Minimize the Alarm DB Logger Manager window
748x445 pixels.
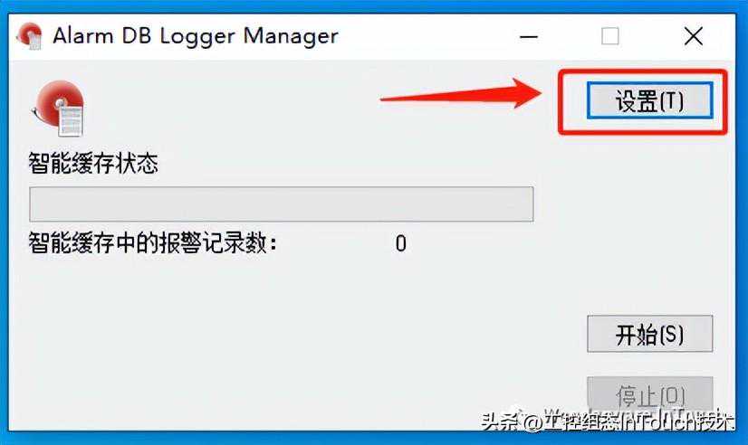[529, 37]
